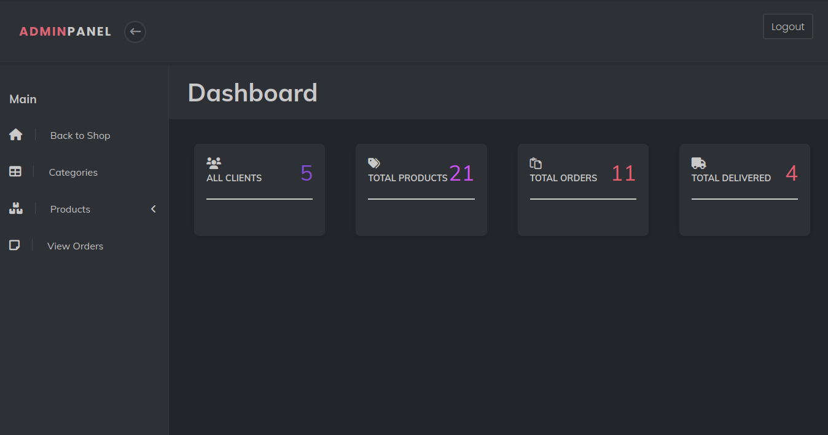
Task: Click the Total Products tags icon
Action: 374,163
